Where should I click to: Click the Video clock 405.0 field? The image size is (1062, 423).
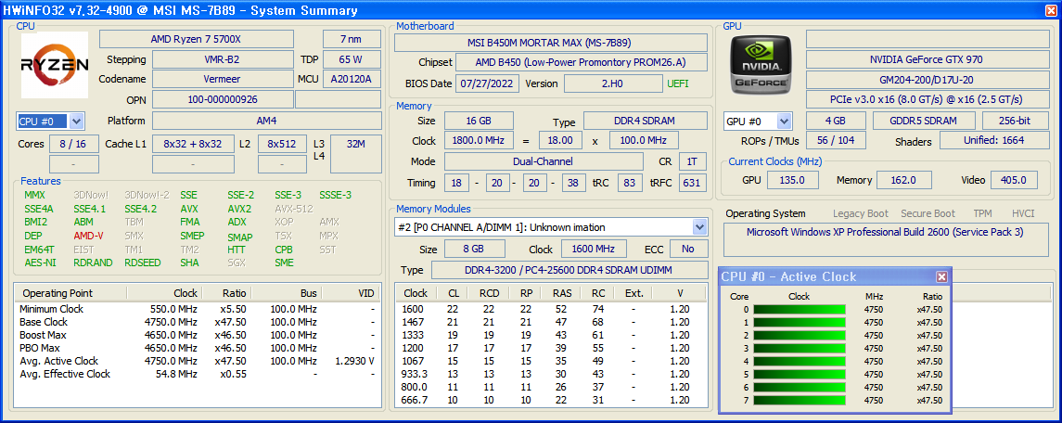(1014, 180)
